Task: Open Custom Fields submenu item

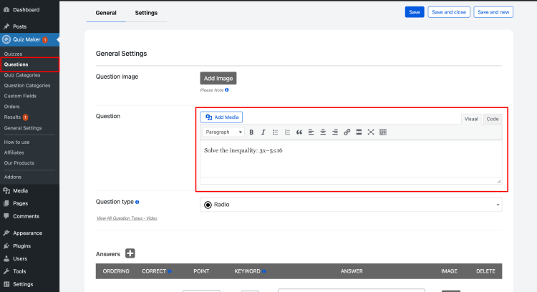Action: point(20,96)
